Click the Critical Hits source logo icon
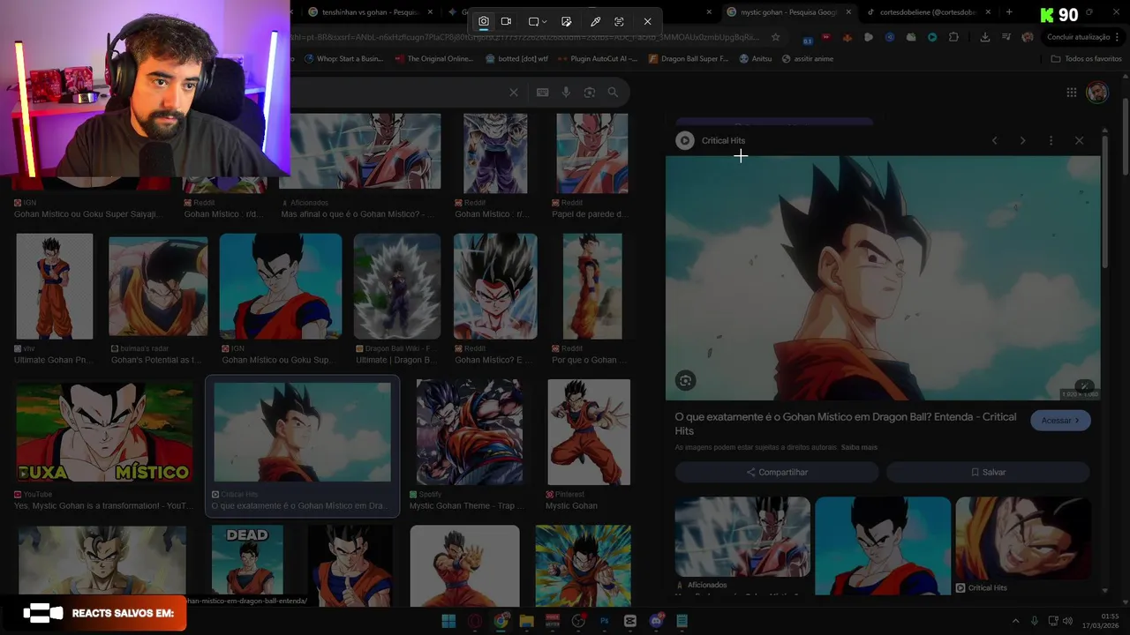 click(x=684, y=140)
